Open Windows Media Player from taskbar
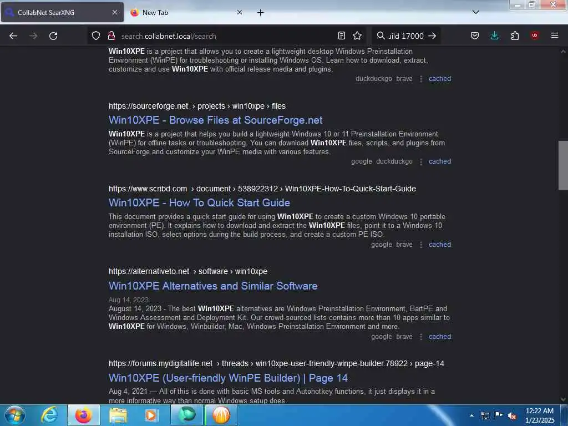 [x=151, y=415]
